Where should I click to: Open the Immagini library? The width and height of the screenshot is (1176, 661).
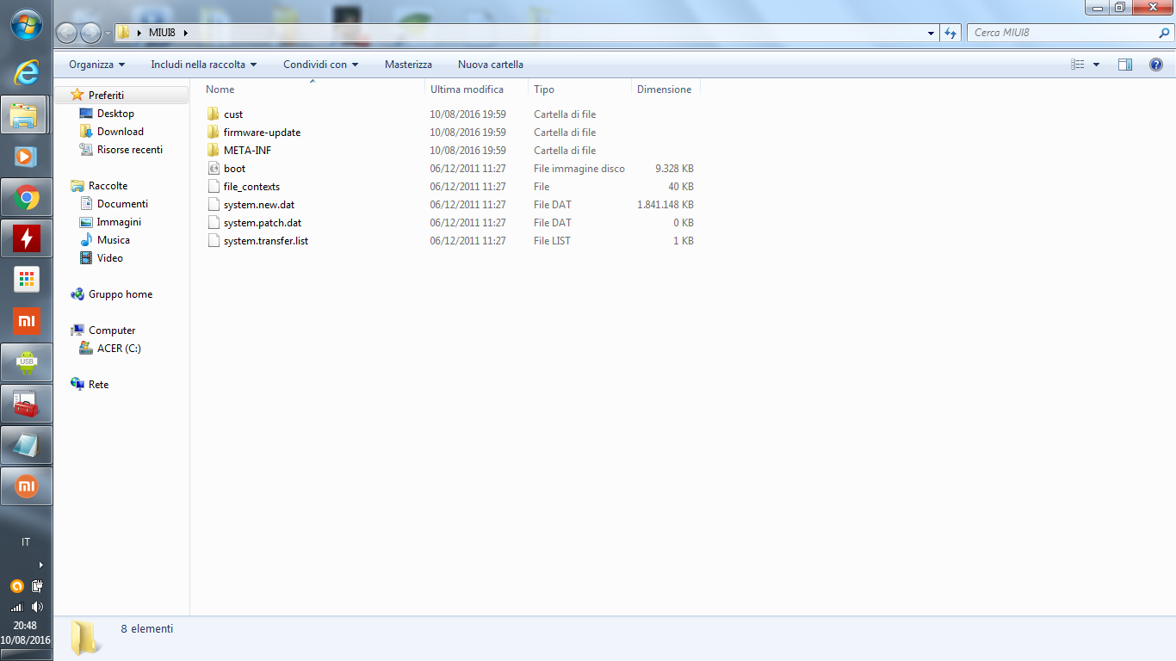point(119,222)
